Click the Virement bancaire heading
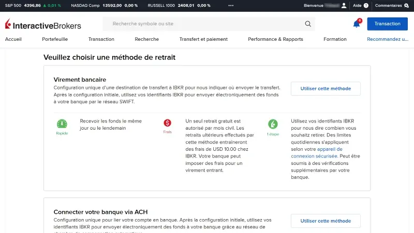 [80, 80]
